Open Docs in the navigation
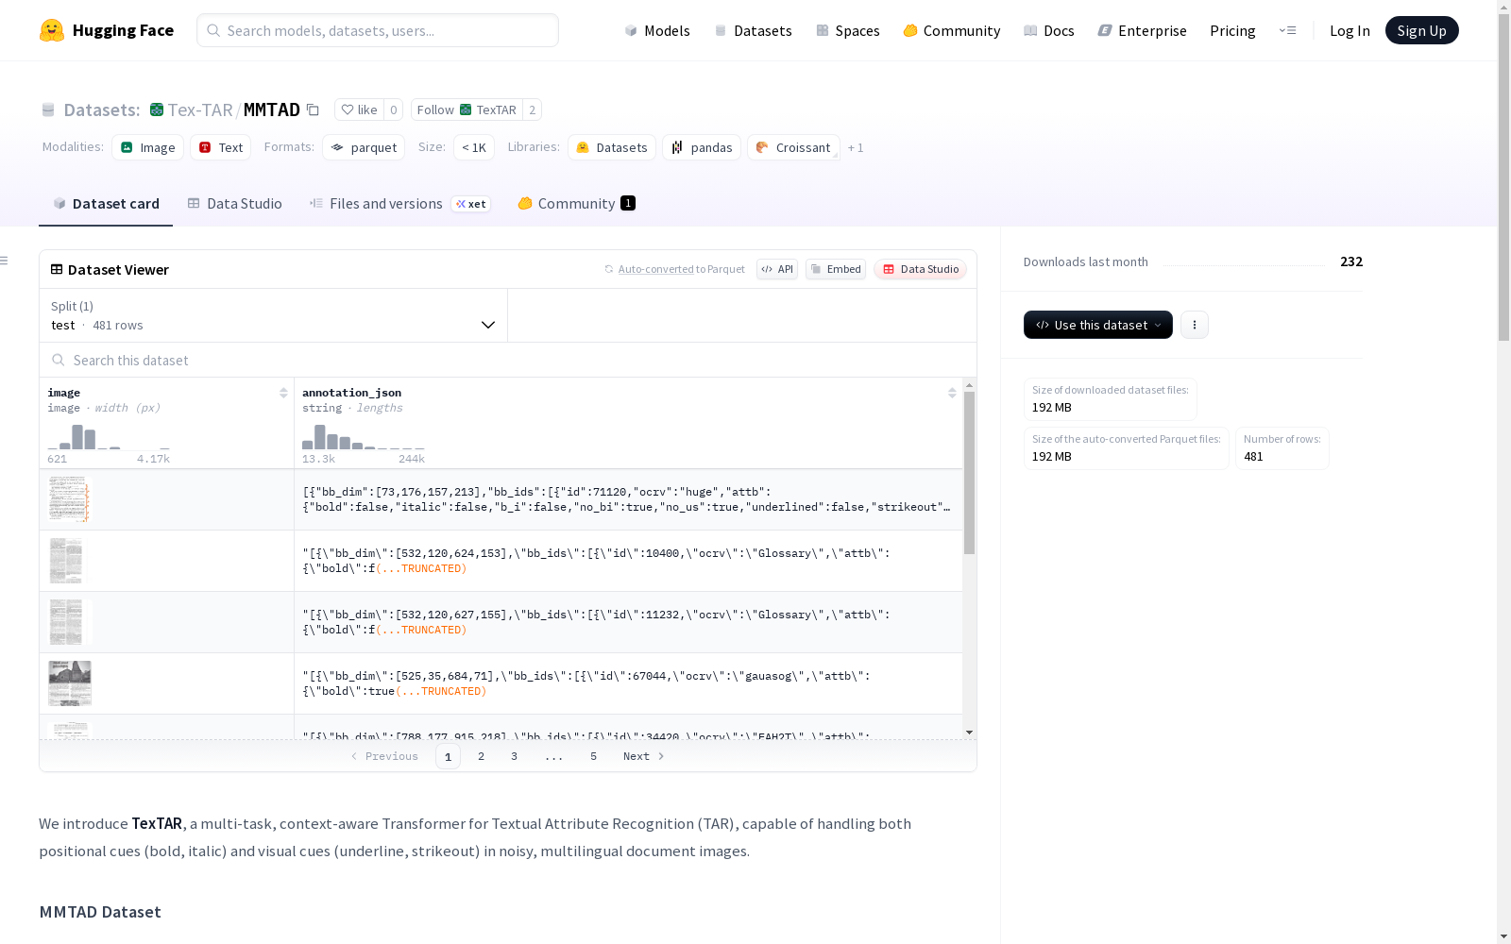 tap(1048, 31)
